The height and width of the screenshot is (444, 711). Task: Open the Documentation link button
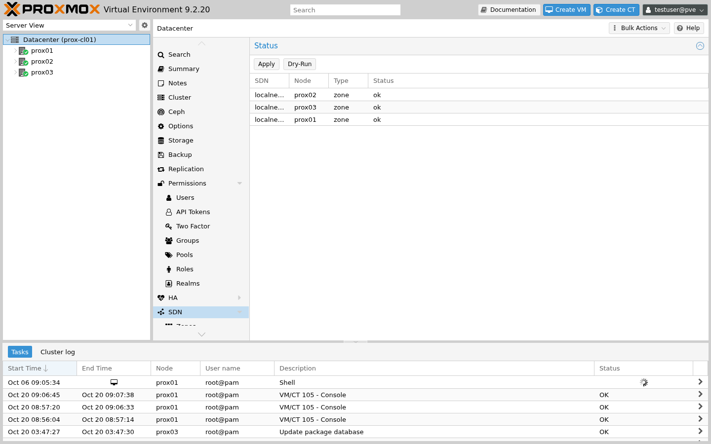(509, 10)
